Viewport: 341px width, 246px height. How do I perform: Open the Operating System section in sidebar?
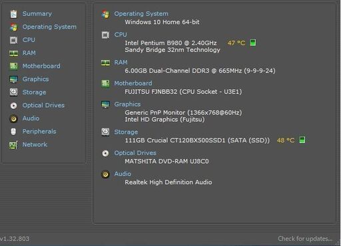coord(49,27)
